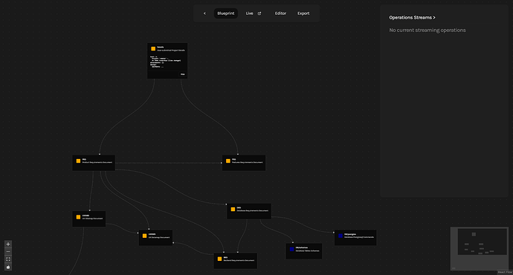Click the Database Requirements Document label
Screen dimensions: 513x275
(x=252, y=210)
